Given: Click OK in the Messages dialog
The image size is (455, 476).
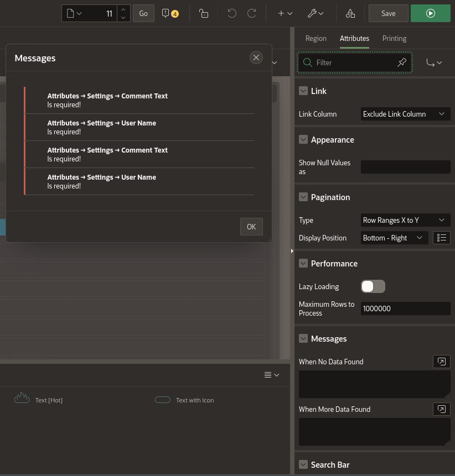Looking at the screenshot, I should [x=251, y=227].
